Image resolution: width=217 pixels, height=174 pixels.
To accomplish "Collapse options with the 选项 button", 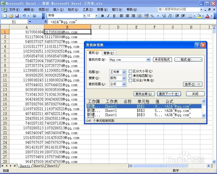I will coord(193,84).
